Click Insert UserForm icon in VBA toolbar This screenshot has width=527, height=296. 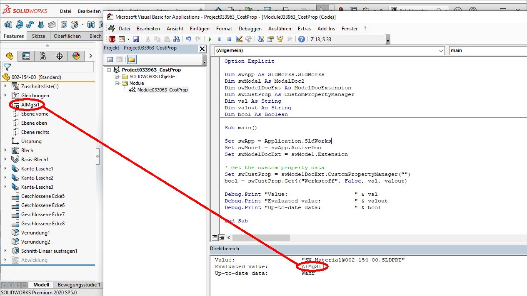coord(122,39)
